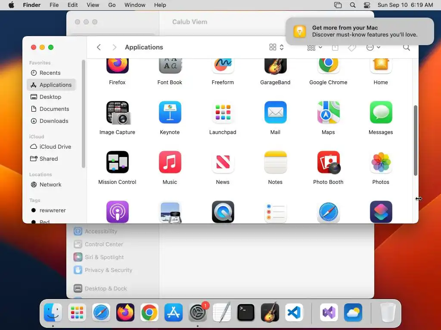Select the Podcasts app icon
Screen dimensions: 441x330
click(x=117, y=212)
